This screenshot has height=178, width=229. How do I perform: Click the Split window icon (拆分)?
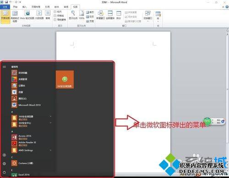click(x=119, y=15)
